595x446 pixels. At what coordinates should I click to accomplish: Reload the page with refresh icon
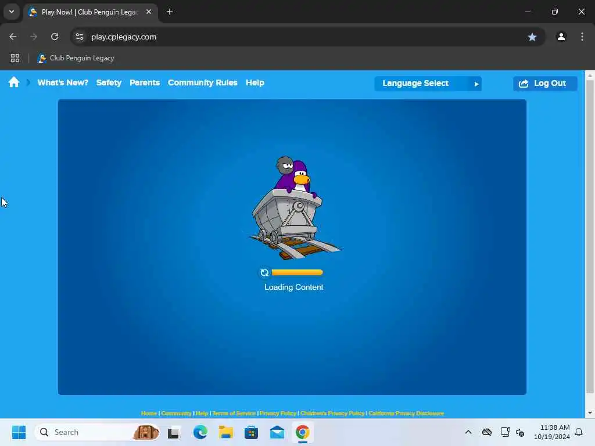[x=55, y=37]
